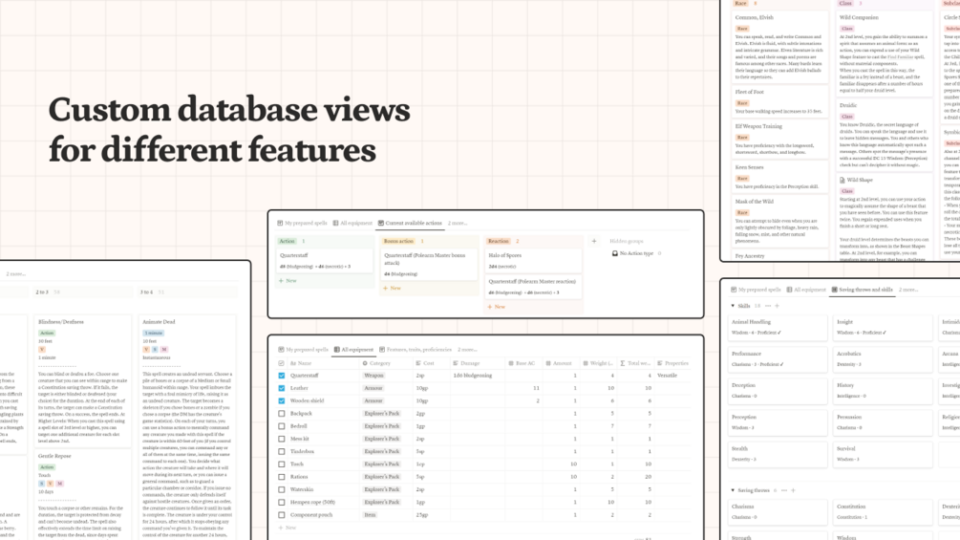Open the Survival skill card

coord(883,454)
